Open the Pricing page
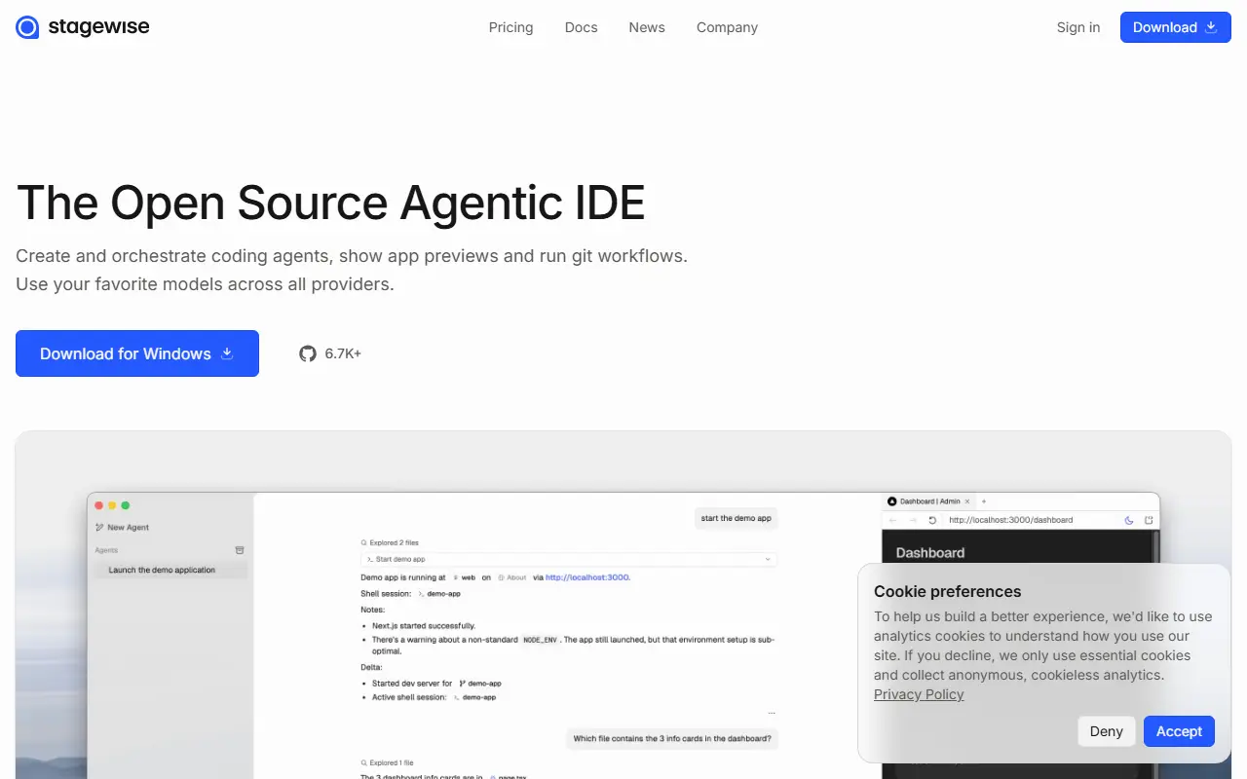This screenshot has width=1247, height=779. tap(510, 27)
